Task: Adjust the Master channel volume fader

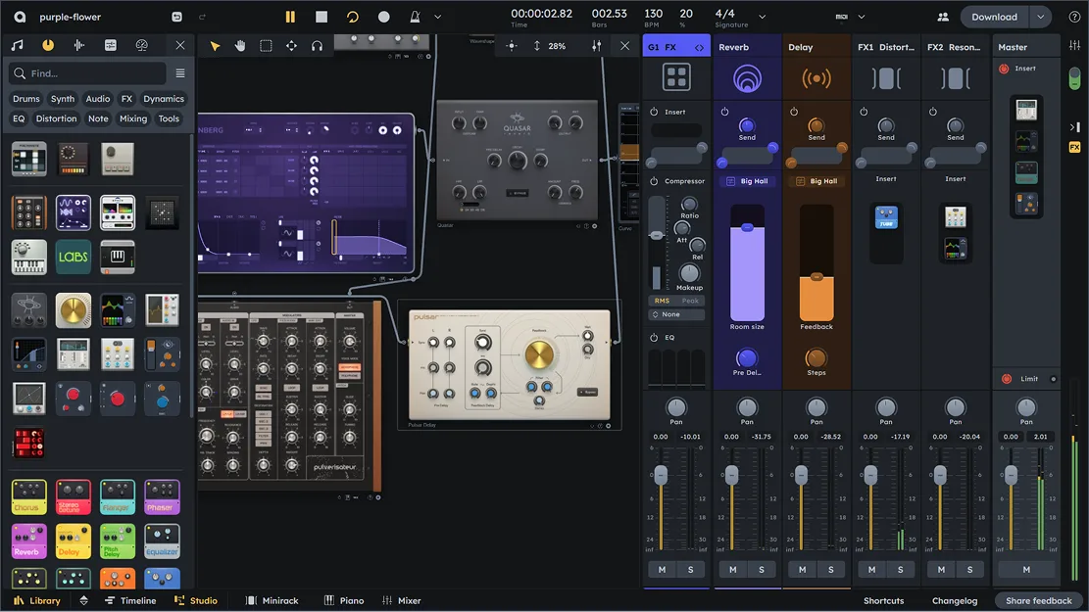Action: tap(1012, 475)
